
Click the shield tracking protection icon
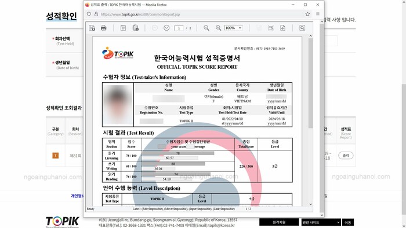[89, 14]
